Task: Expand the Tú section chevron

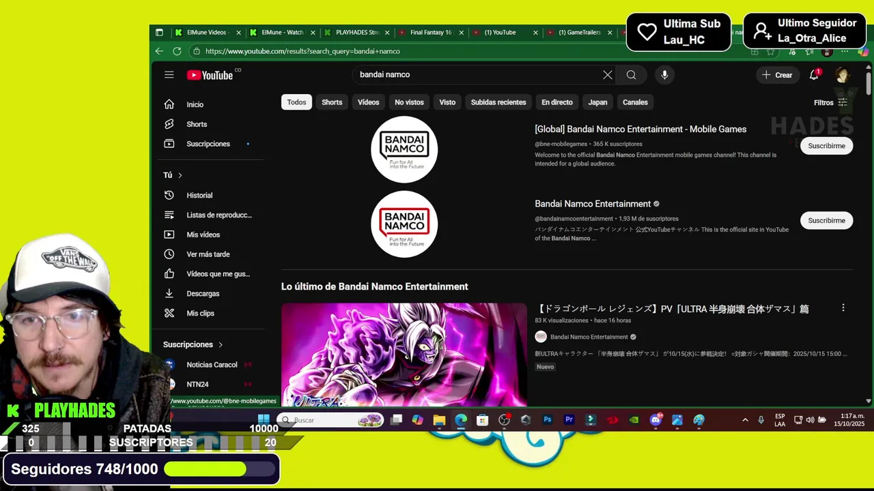Action: (180, 175)
